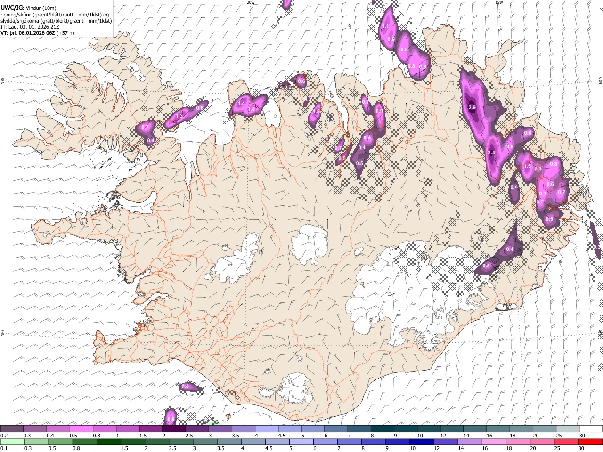The image size is (603, 452).
Task: Click the 0.2 label on the snow scale
Action: [3, 436]
